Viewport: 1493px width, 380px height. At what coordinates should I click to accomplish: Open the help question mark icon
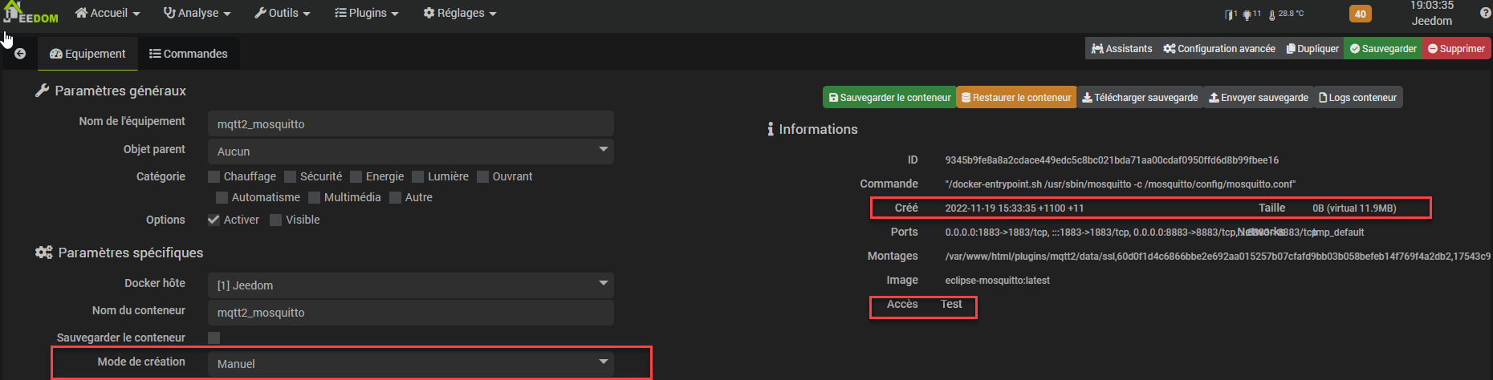point(1485,13)
